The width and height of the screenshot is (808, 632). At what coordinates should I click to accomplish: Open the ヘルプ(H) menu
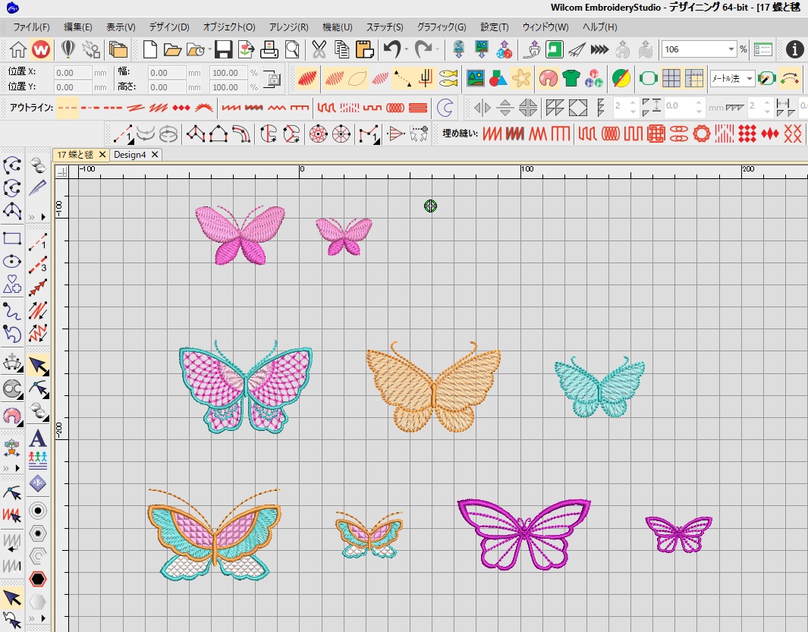click(600, 27)
